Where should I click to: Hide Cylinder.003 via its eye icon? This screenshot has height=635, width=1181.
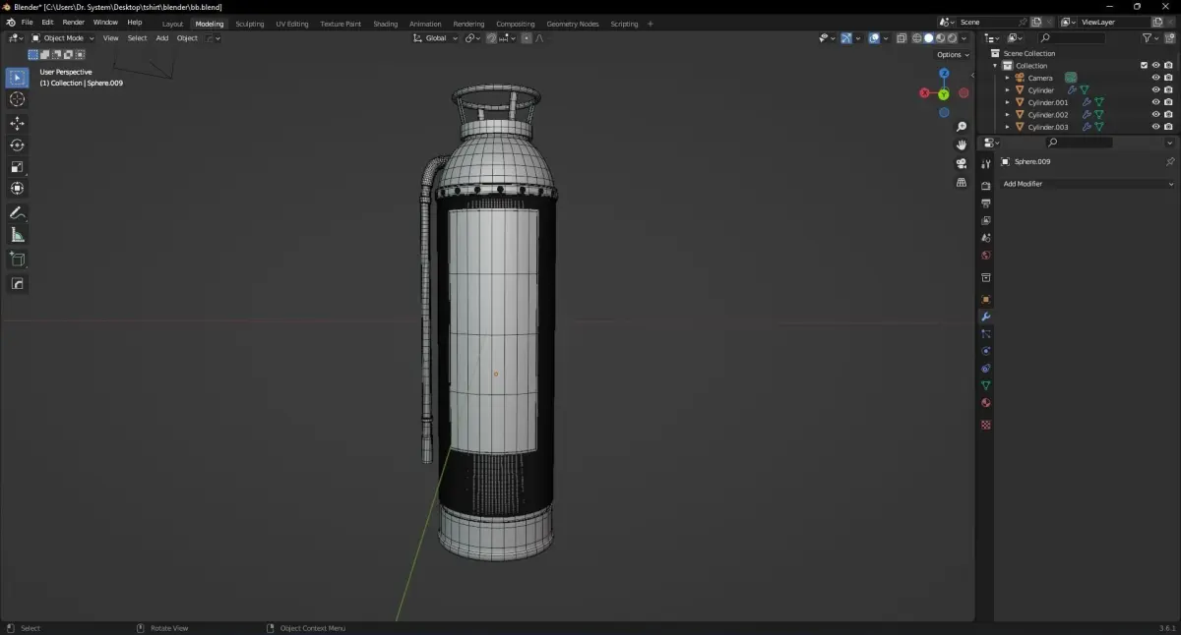coord(1156,127)
